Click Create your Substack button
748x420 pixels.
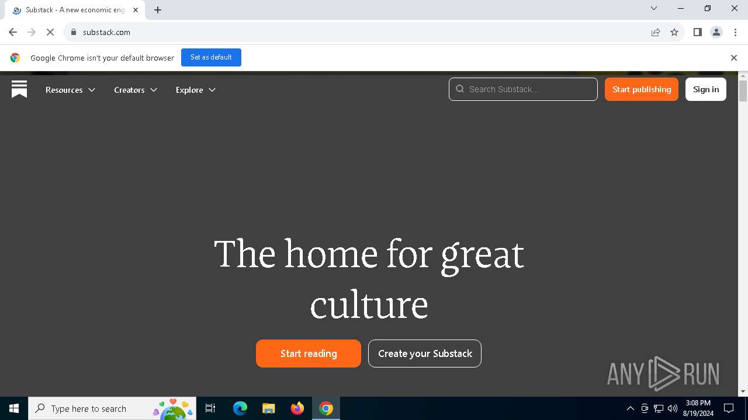[425, 353]
